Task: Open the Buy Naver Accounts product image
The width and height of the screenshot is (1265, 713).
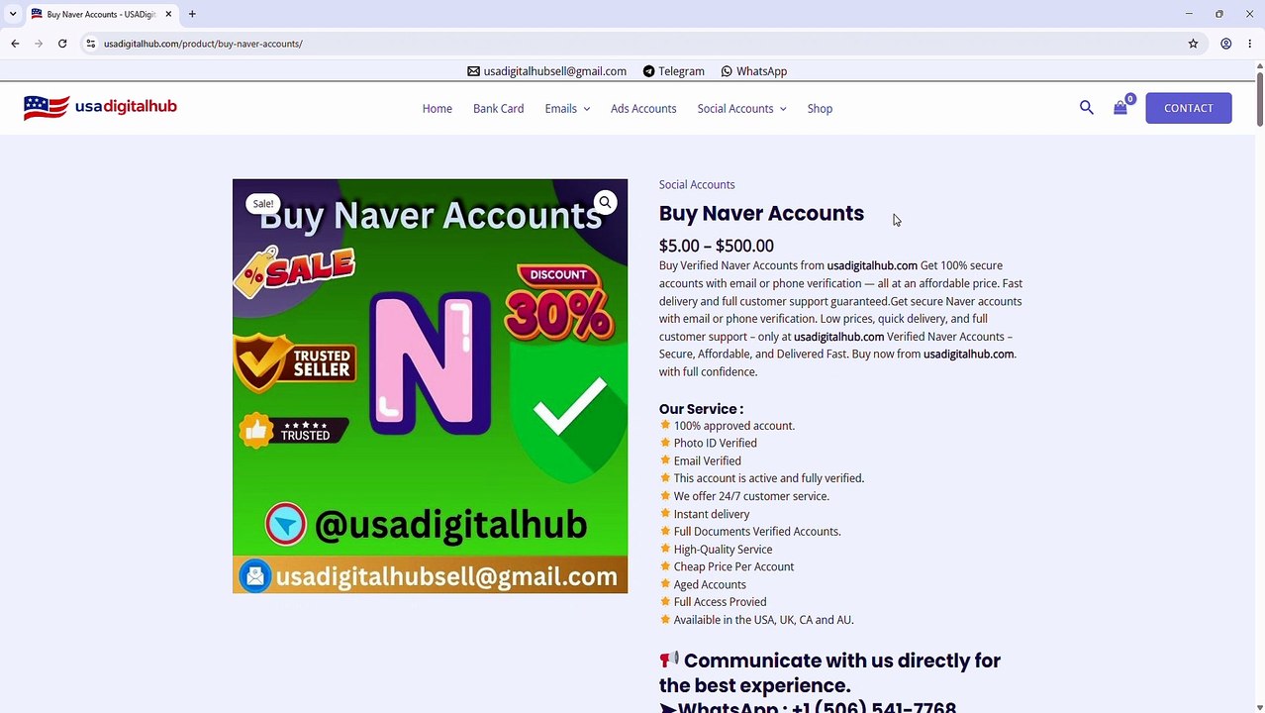Action: pyautogui.click(x=430, y=386)
